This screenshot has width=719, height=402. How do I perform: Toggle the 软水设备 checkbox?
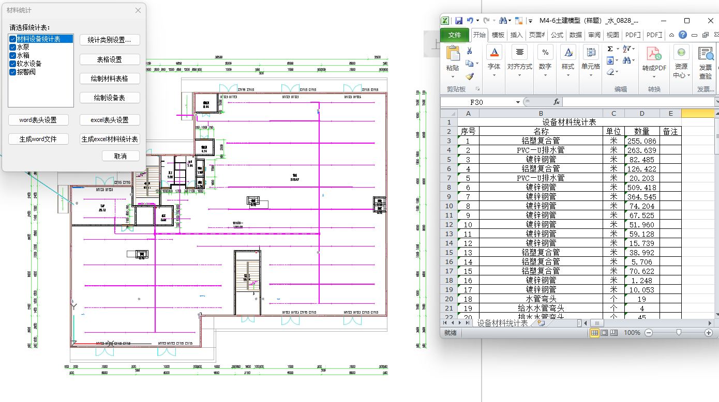[13, 64]
